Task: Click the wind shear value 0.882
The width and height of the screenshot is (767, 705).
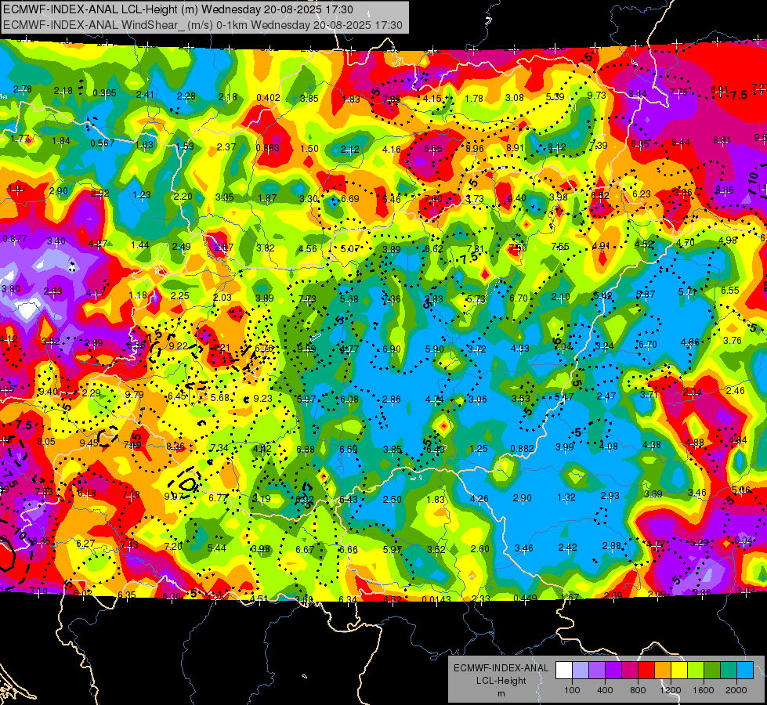Action: [x=522, y=449]
